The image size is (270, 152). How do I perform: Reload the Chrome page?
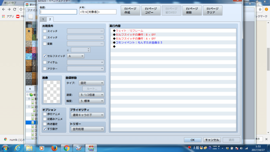point(15,9)
